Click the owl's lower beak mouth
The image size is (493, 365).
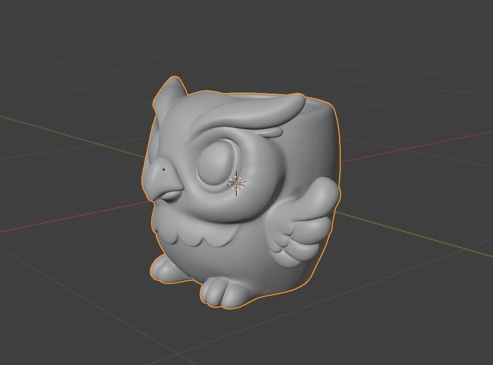coord(167,197)
